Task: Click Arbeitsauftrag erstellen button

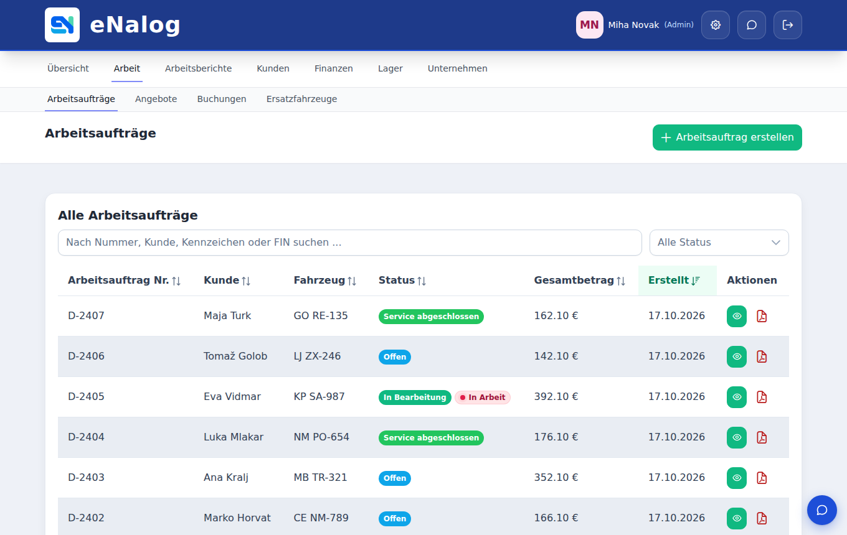Action: click(x=727, y=137)
